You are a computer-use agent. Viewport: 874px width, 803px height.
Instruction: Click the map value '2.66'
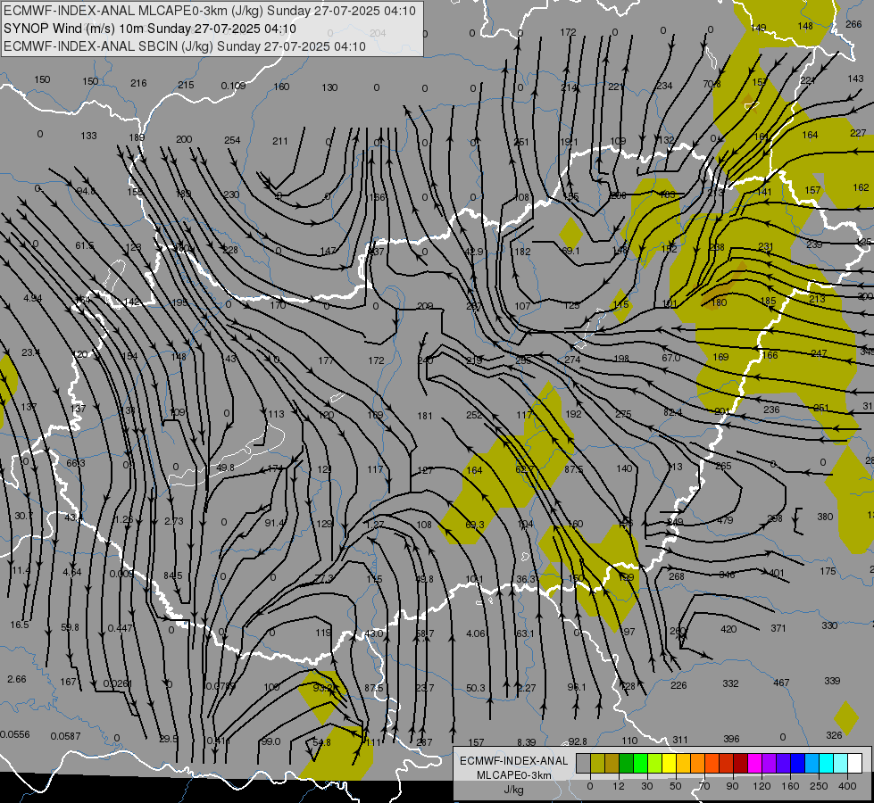coord(17,679)
